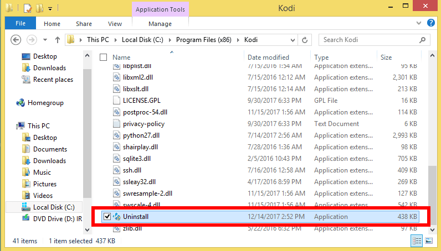
Task: Go up one folder level
Action: click(x=58, y=40)
